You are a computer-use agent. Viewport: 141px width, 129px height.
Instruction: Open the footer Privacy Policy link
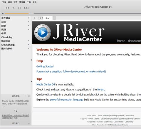click(x=127, y=119)
